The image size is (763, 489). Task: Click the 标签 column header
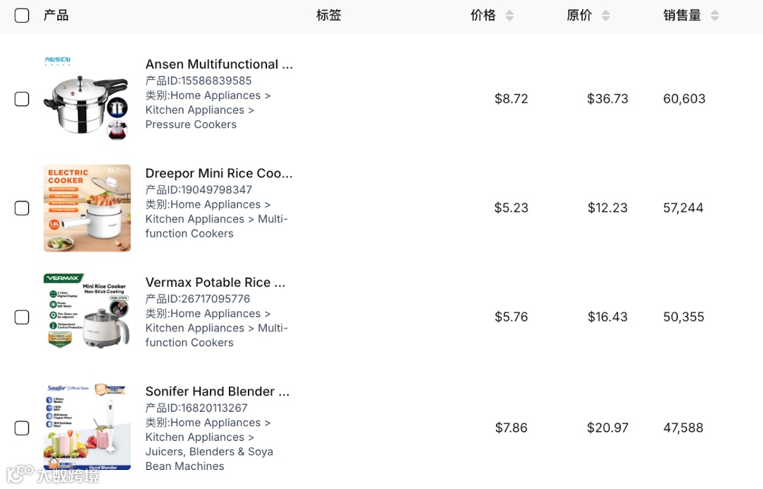[329, 16]
